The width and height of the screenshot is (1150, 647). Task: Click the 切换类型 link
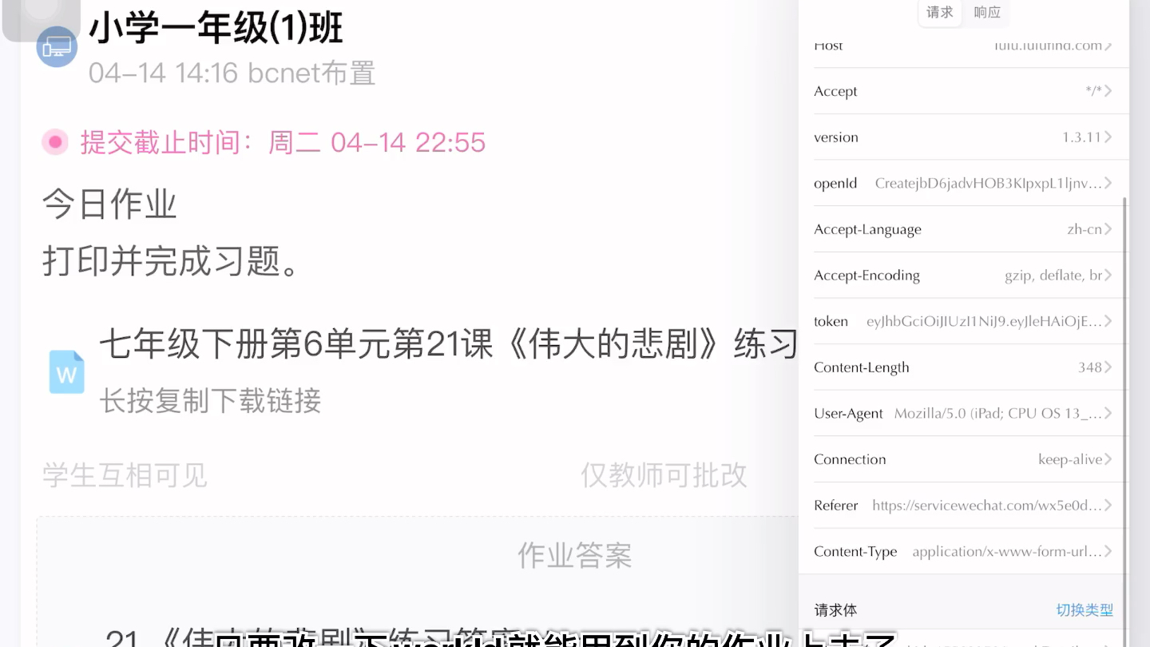(x=1085, y=610)
